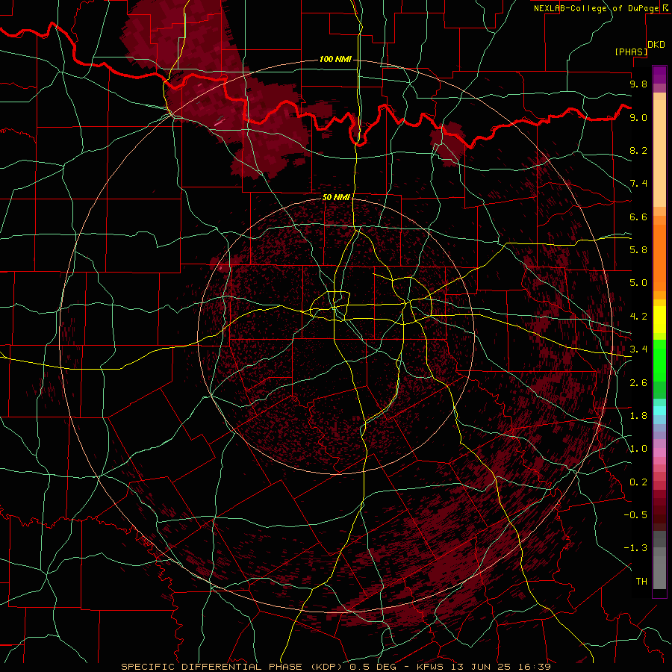Click the [PHAS] unit label above the color bar
The height and width of the screenshot is (672, 672).
(x=631, y=52)
